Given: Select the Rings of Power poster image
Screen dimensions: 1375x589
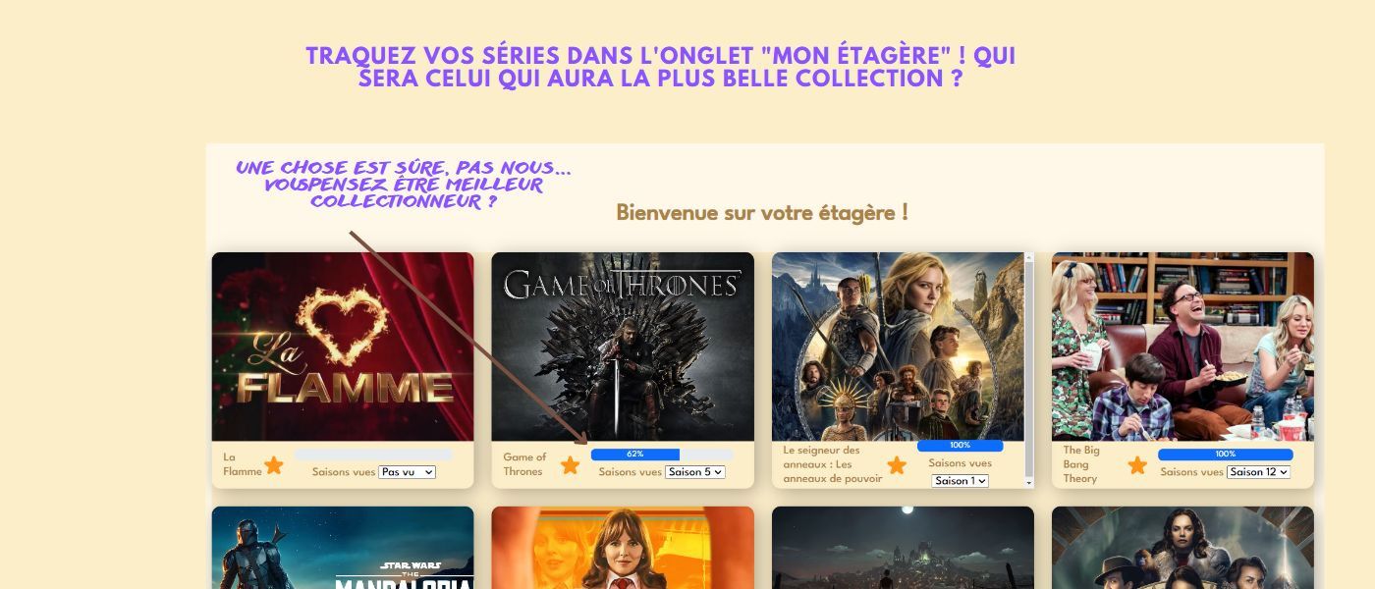Looking at the screenshot, I should (898, 347).
